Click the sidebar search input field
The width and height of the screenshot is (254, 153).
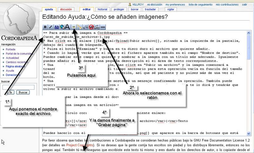point(18,87)
